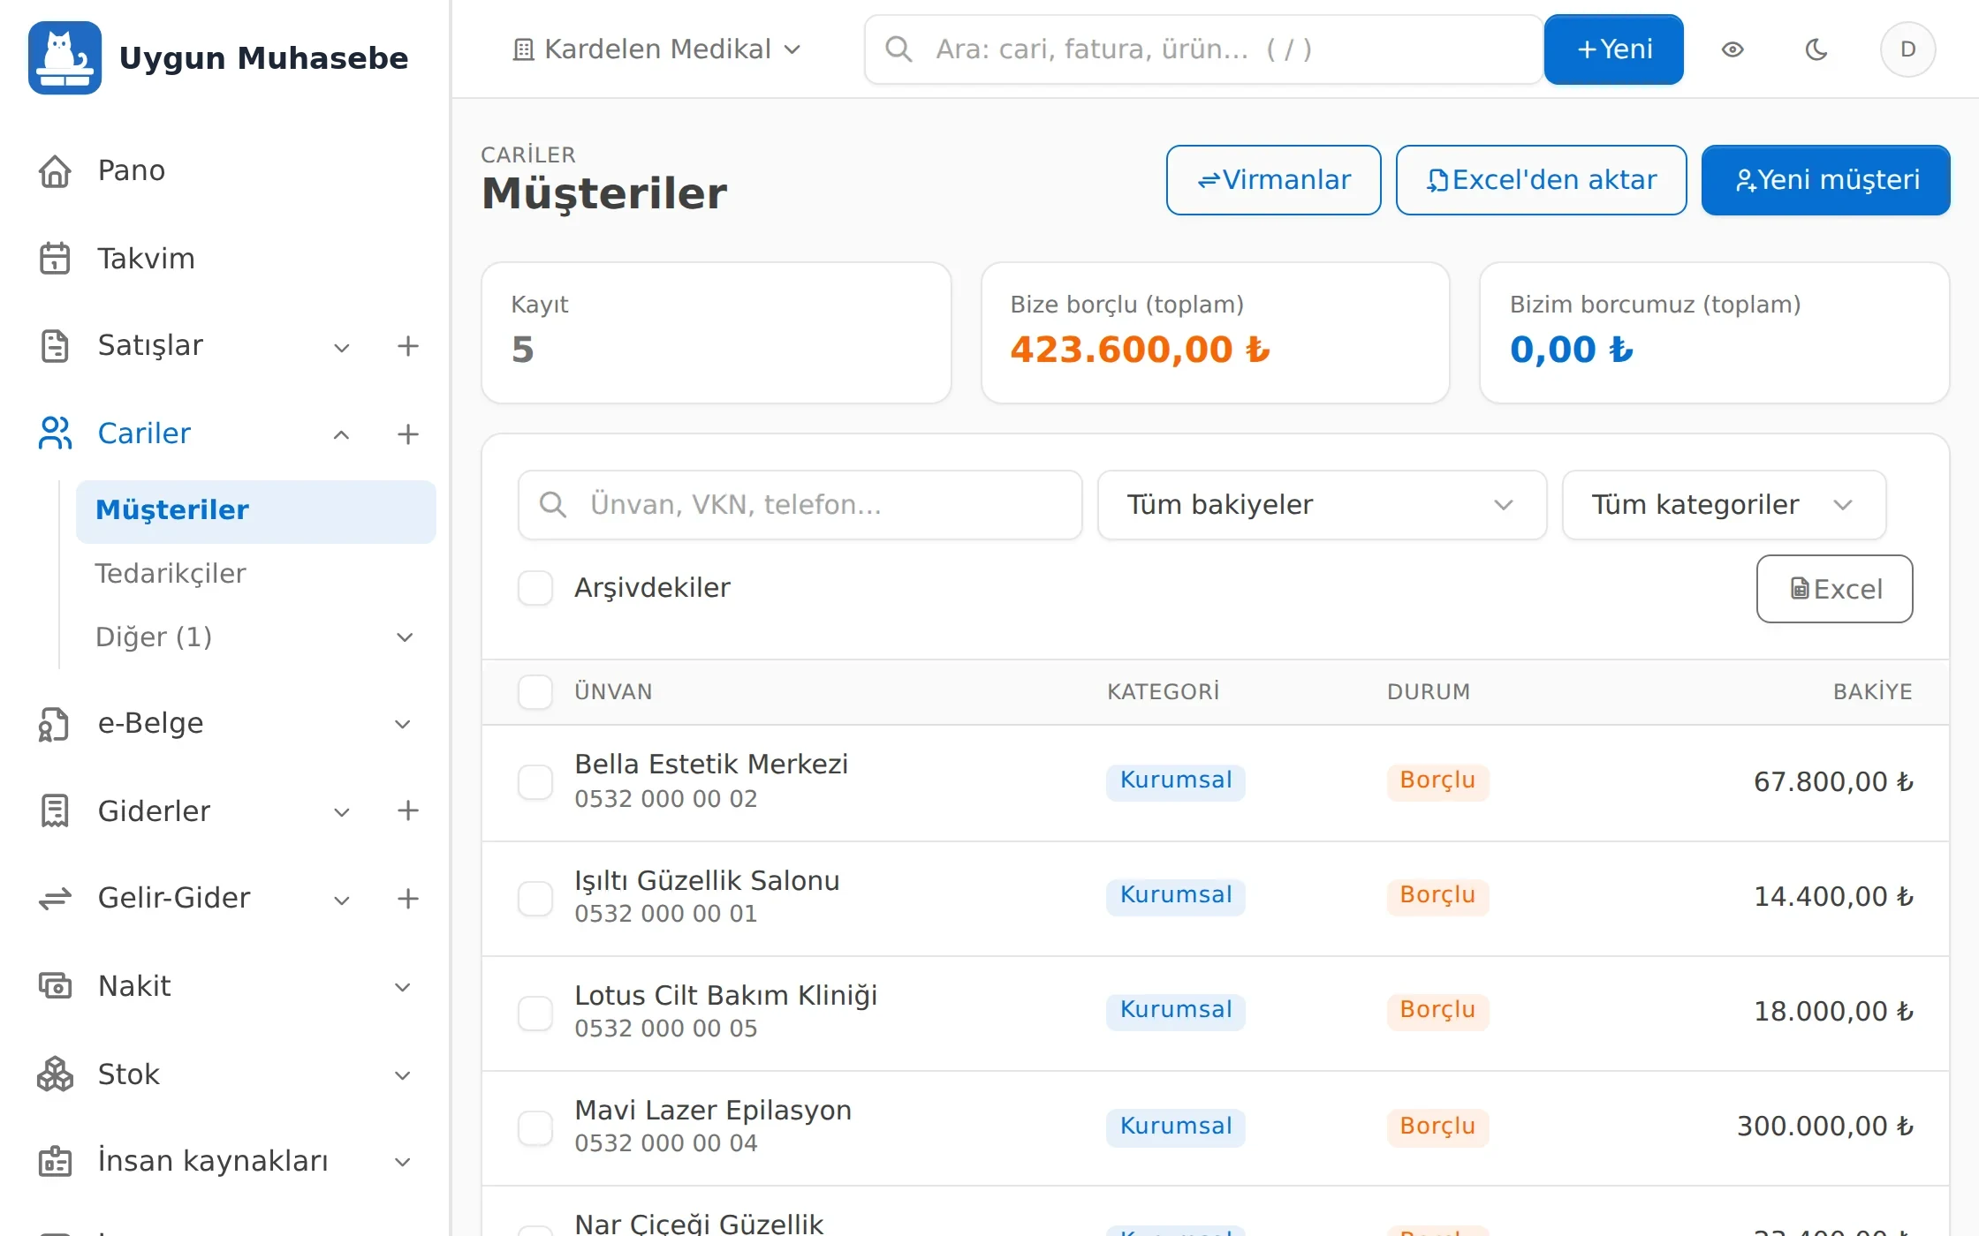Add new cari with Cariler plus icon
Viewport: 1979px width, 1236px height.
click(407, 433)
